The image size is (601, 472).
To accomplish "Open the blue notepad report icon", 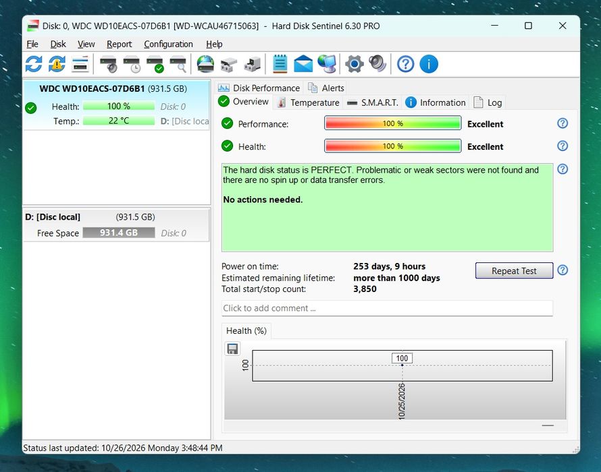I will click(x=280, y=64).
